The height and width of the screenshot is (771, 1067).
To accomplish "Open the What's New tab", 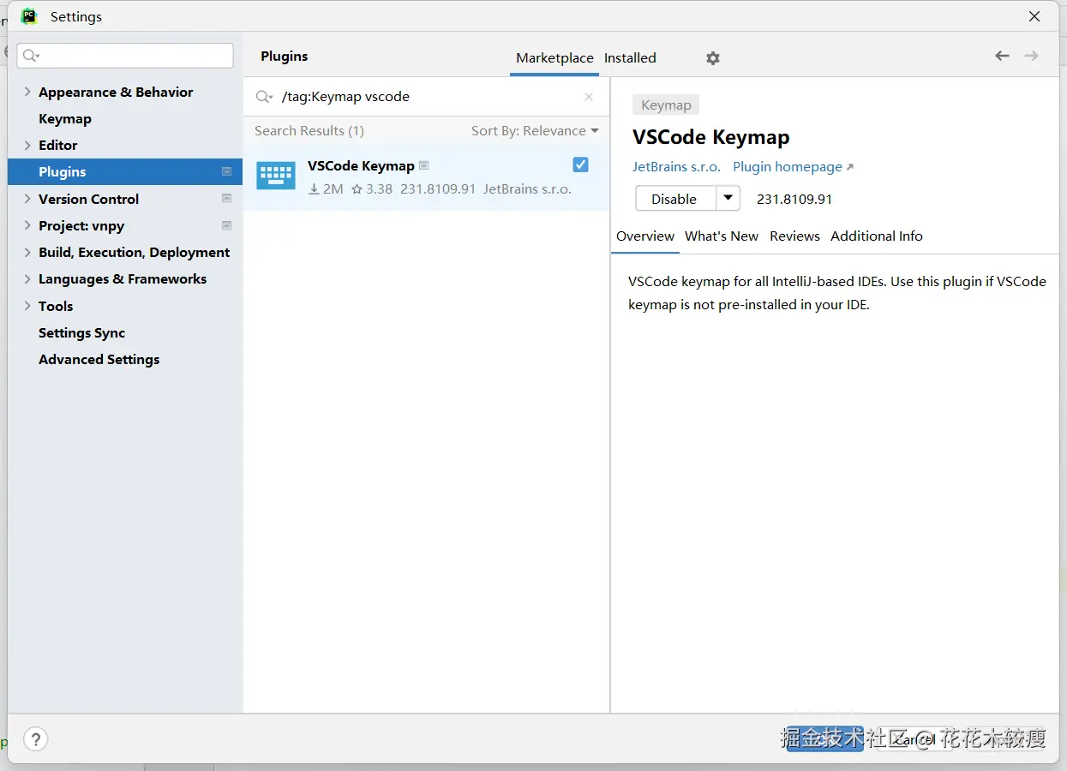I will click(722, 236).
